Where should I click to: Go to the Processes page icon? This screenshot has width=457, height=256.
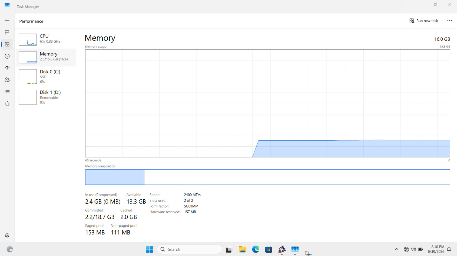pyautogui.click(x=7, y=32)
